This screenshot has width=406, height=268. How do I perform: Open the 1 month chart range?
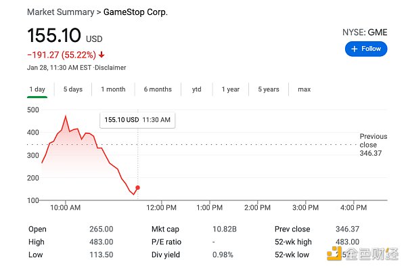pos(113,89)
